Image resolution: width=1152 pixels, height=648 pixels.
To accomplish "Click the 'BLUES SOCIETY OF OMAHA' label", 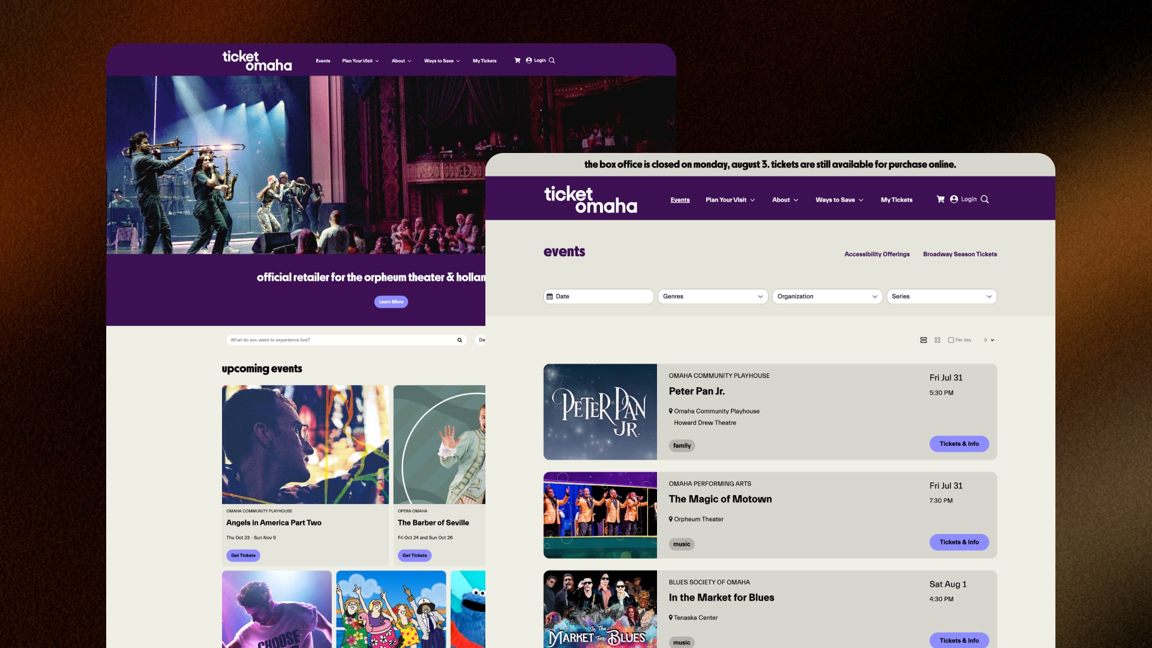I will pyautogui.click(x=709, y=582).
